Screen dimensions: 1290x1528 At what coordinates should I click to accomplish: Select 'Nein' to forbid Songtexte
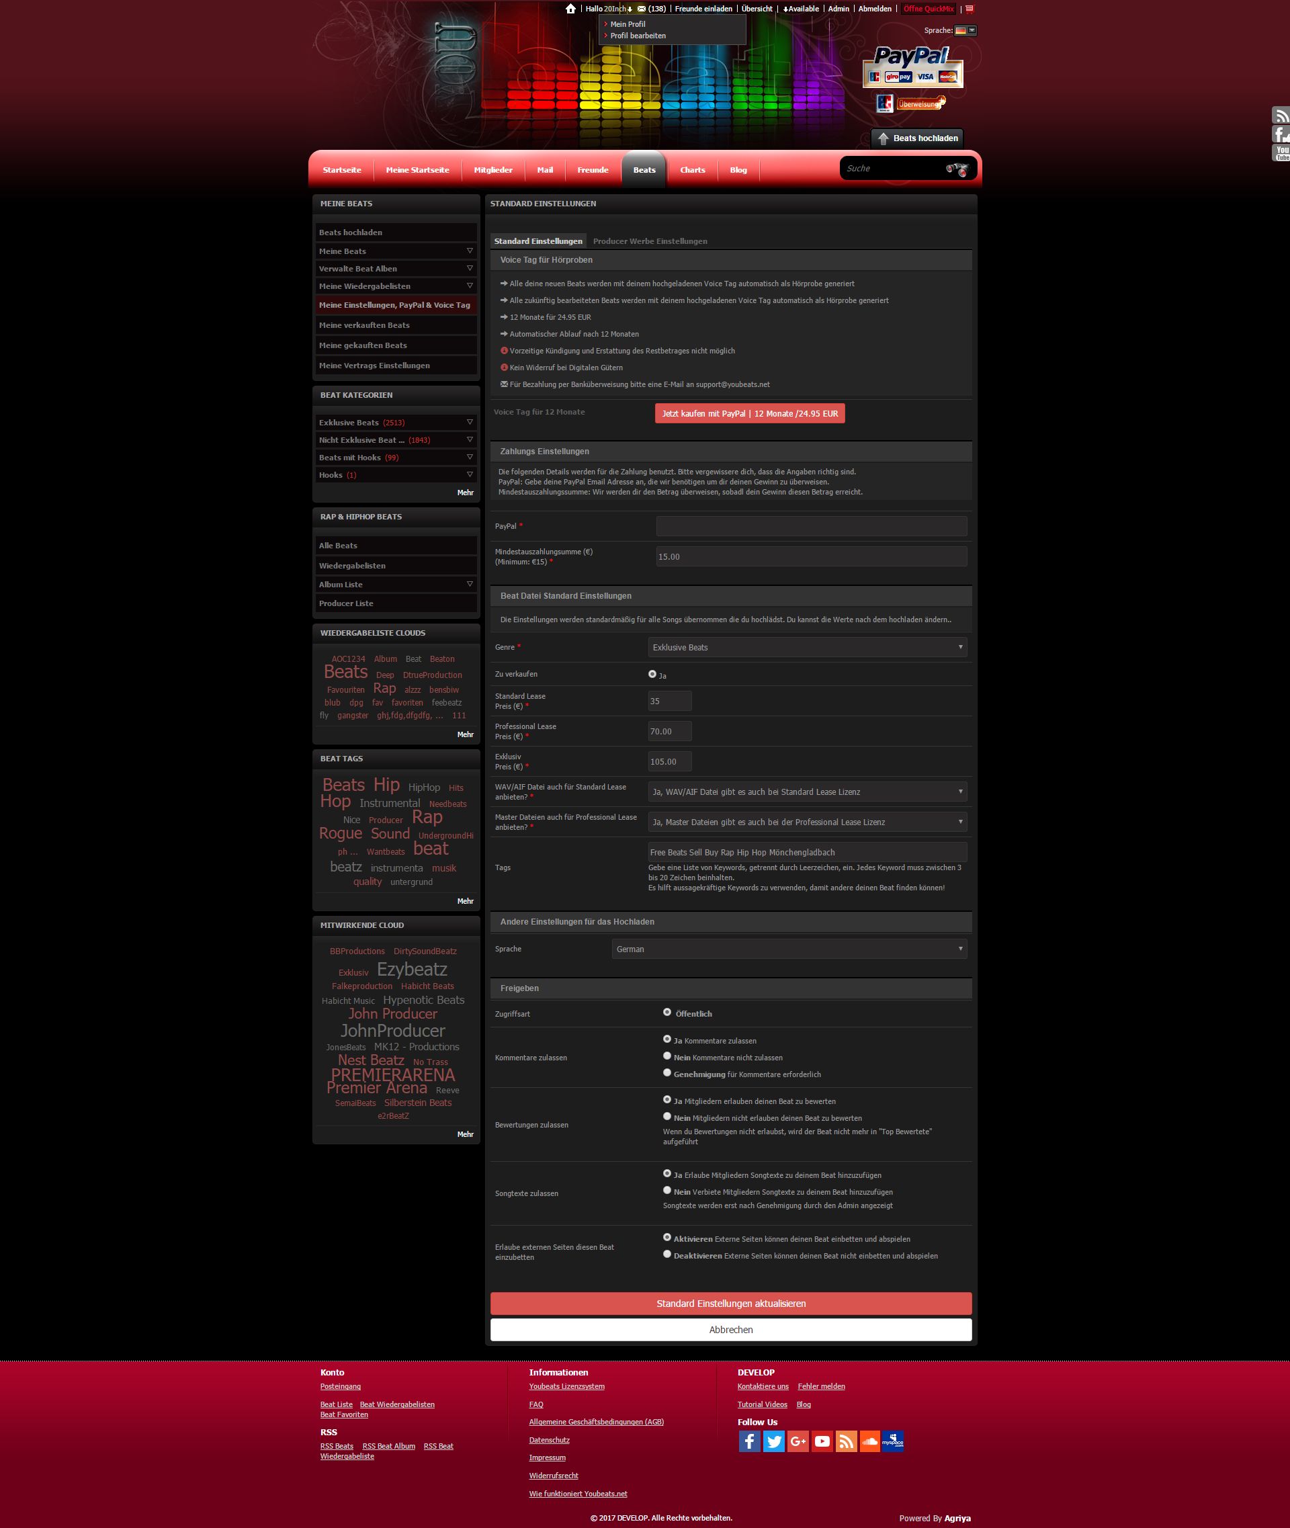(x=667, y=1190)
